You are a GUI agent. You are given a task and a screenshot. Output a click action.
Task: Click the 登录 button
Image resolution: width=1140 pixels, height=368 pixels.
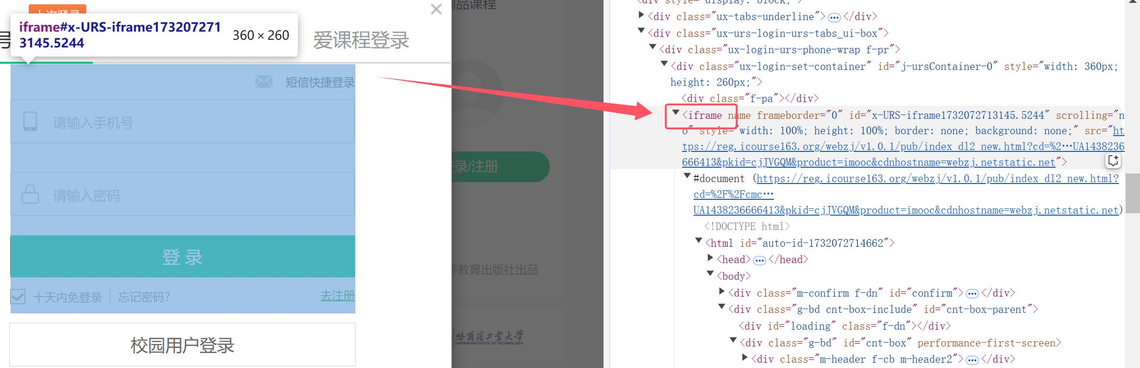click(182, 256)
